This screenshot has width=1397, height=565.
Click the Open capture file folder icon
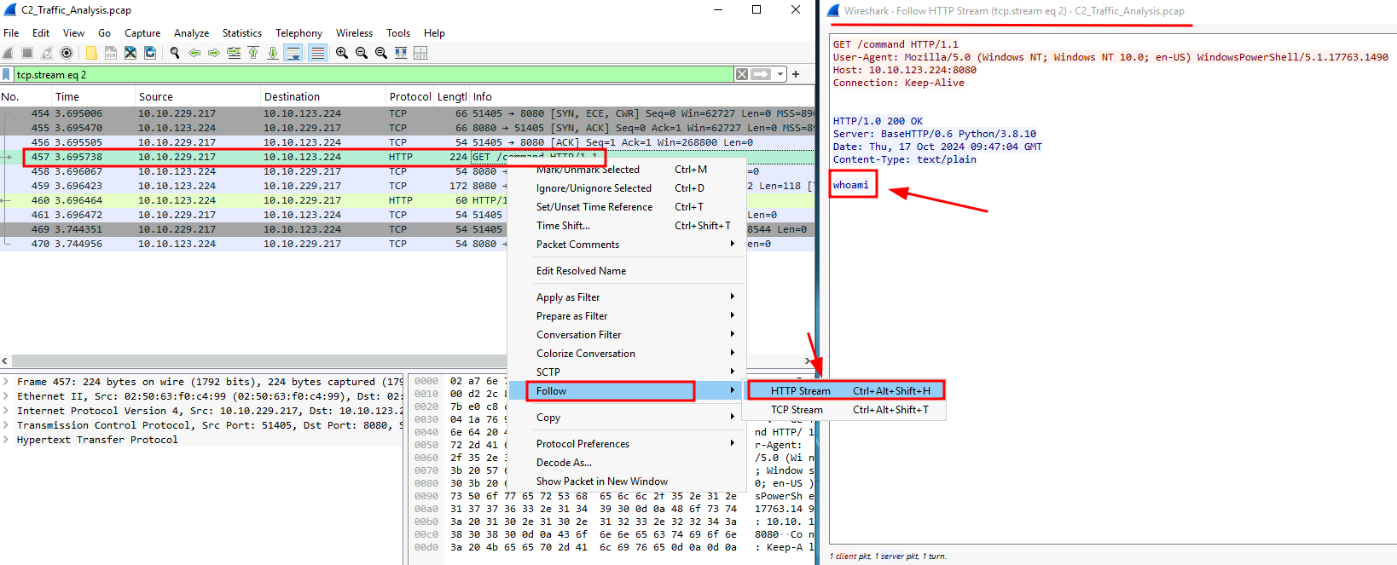(91, 53)
